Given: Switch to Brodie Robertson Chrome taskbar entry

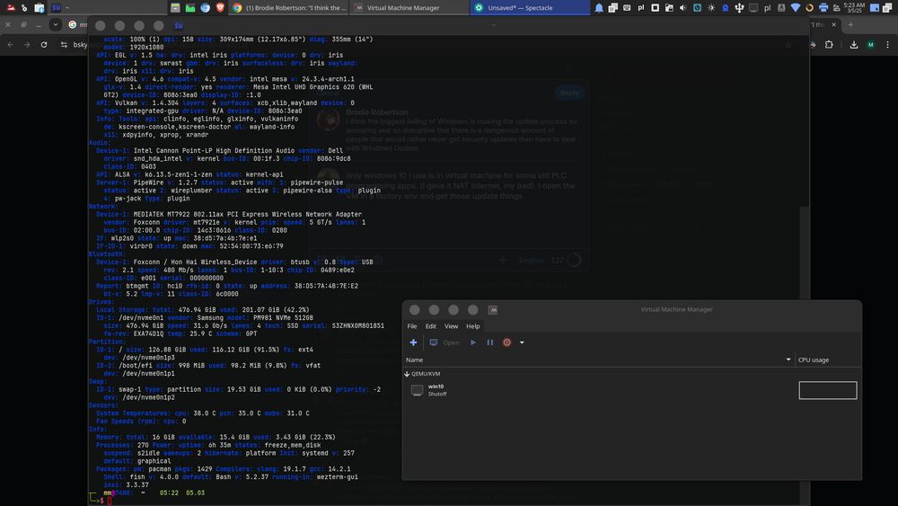Looking at the screenshot, I should click(288, 8).
